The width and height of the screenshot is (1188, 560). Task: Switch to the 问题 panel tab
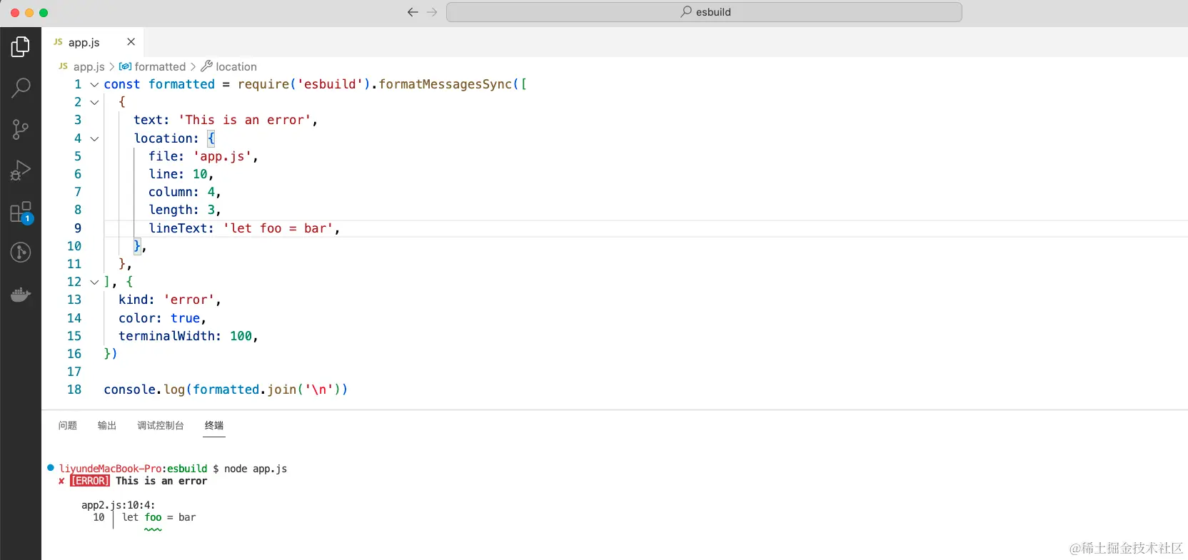(68, 425)
